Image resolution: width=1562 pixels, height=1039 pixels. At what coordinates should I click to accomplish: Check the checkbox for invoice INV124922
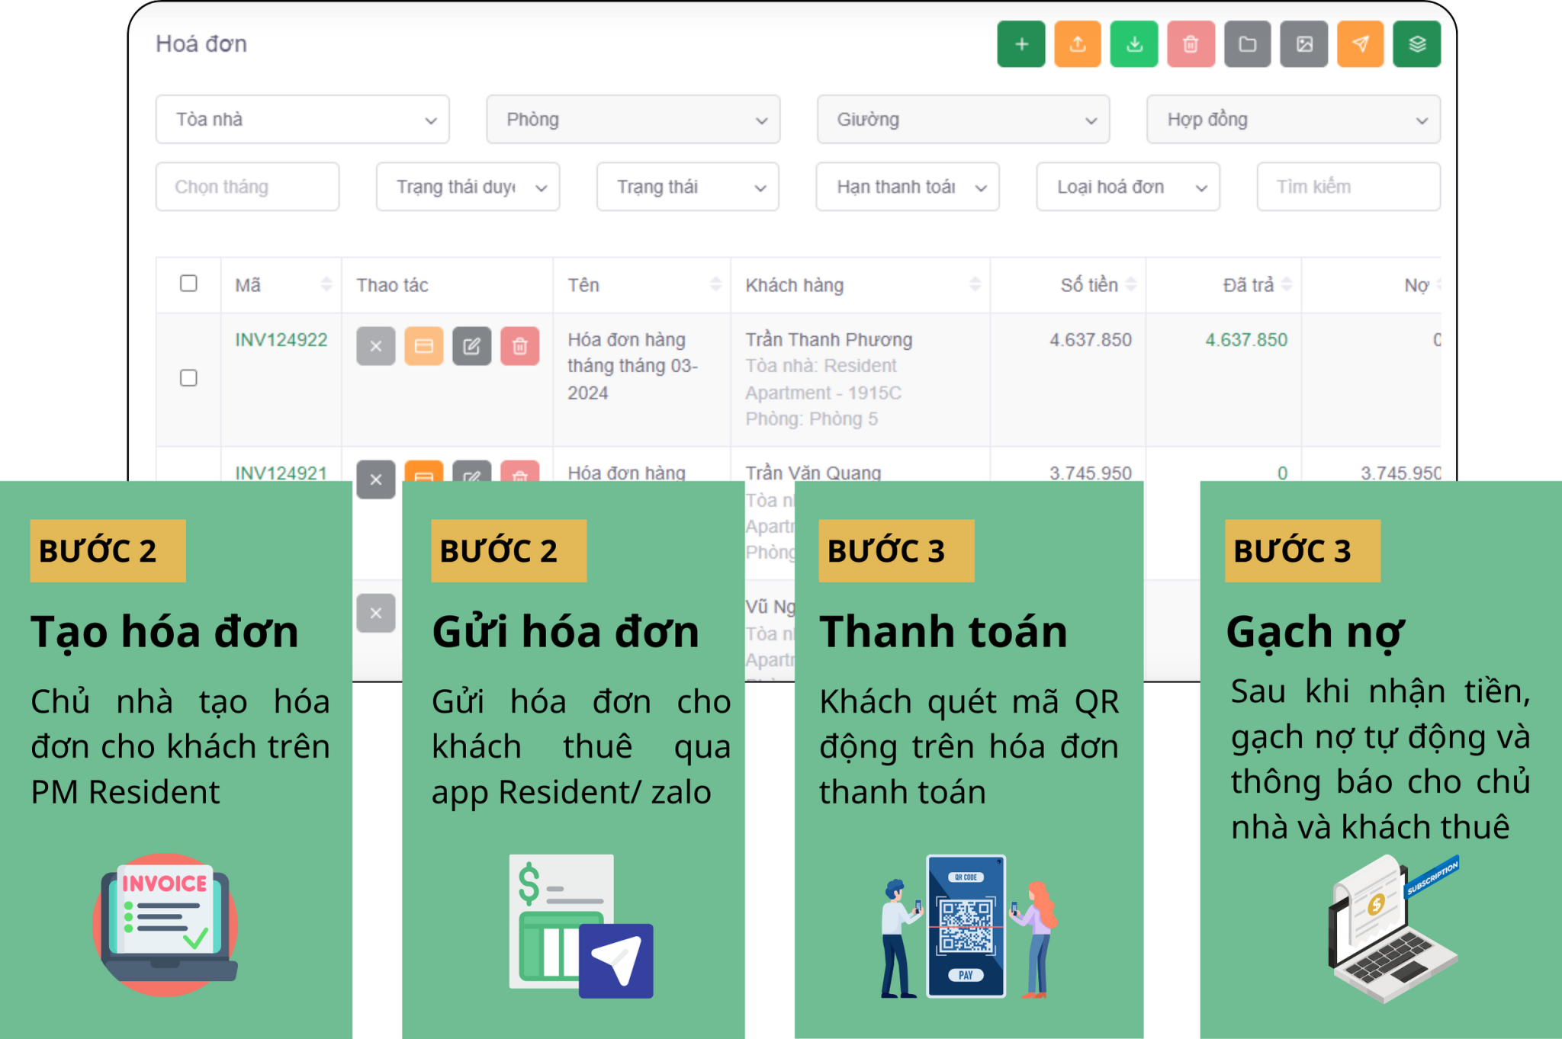188,378
